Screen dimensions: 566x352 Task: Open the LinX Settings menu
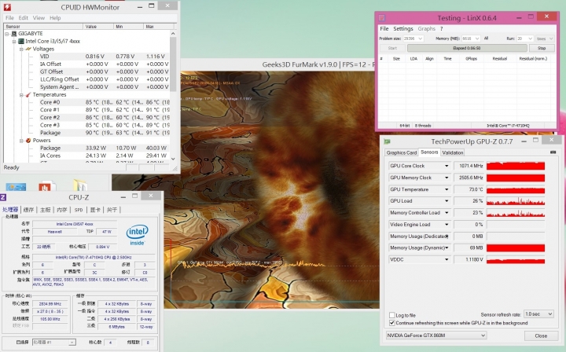(x=402, y=28)
